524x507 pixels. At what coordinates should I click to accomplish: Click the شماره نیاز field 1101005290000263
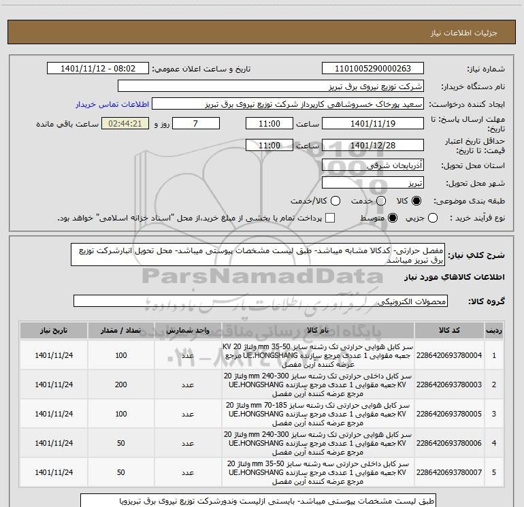tap(373, 68)
